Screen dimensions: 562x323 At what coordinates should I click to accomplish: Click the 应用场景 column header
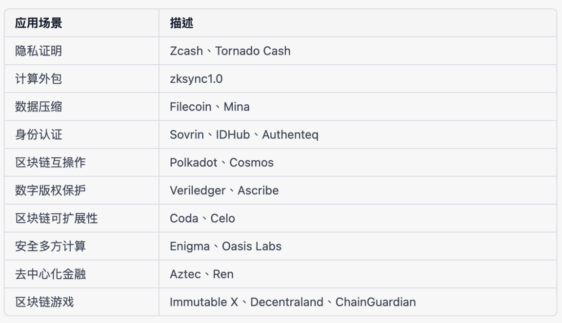[39, 23]
